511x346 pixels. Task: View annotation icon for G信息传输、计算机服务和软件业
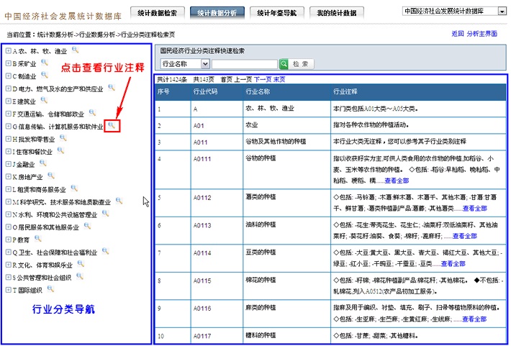tap(111, 126)
